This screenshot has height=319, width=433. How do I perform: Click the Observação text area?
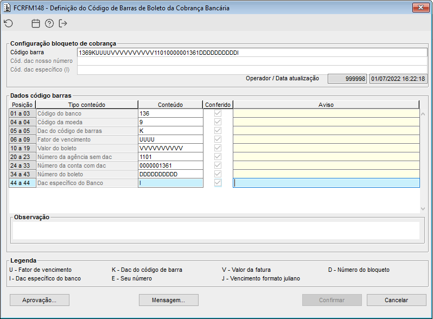pos(217,230)
